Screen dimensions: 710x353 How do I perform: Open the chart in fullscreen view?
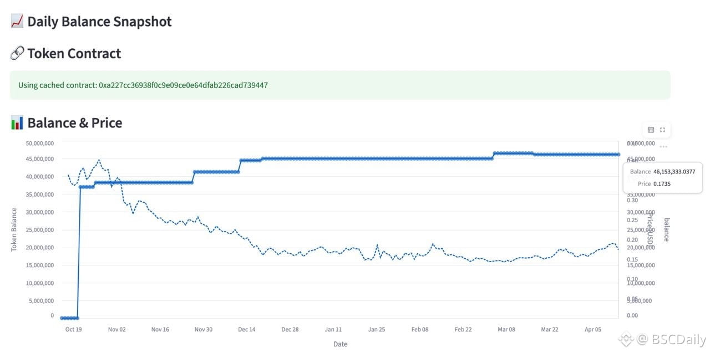[x=662, y=130]
